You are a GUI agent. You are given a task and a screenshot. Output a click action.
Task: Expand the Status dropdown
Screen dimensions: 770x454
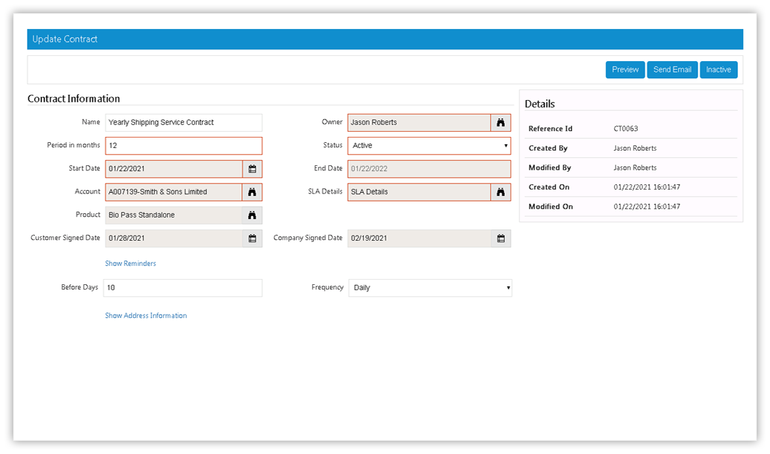(429, 145)
